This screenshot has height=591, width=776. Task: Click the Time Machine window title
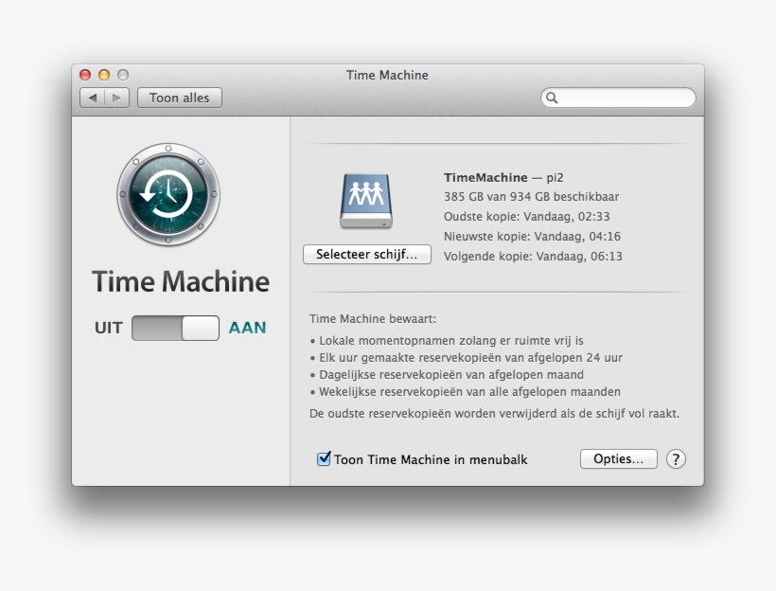pyautogui.click(x=387, y=75)
